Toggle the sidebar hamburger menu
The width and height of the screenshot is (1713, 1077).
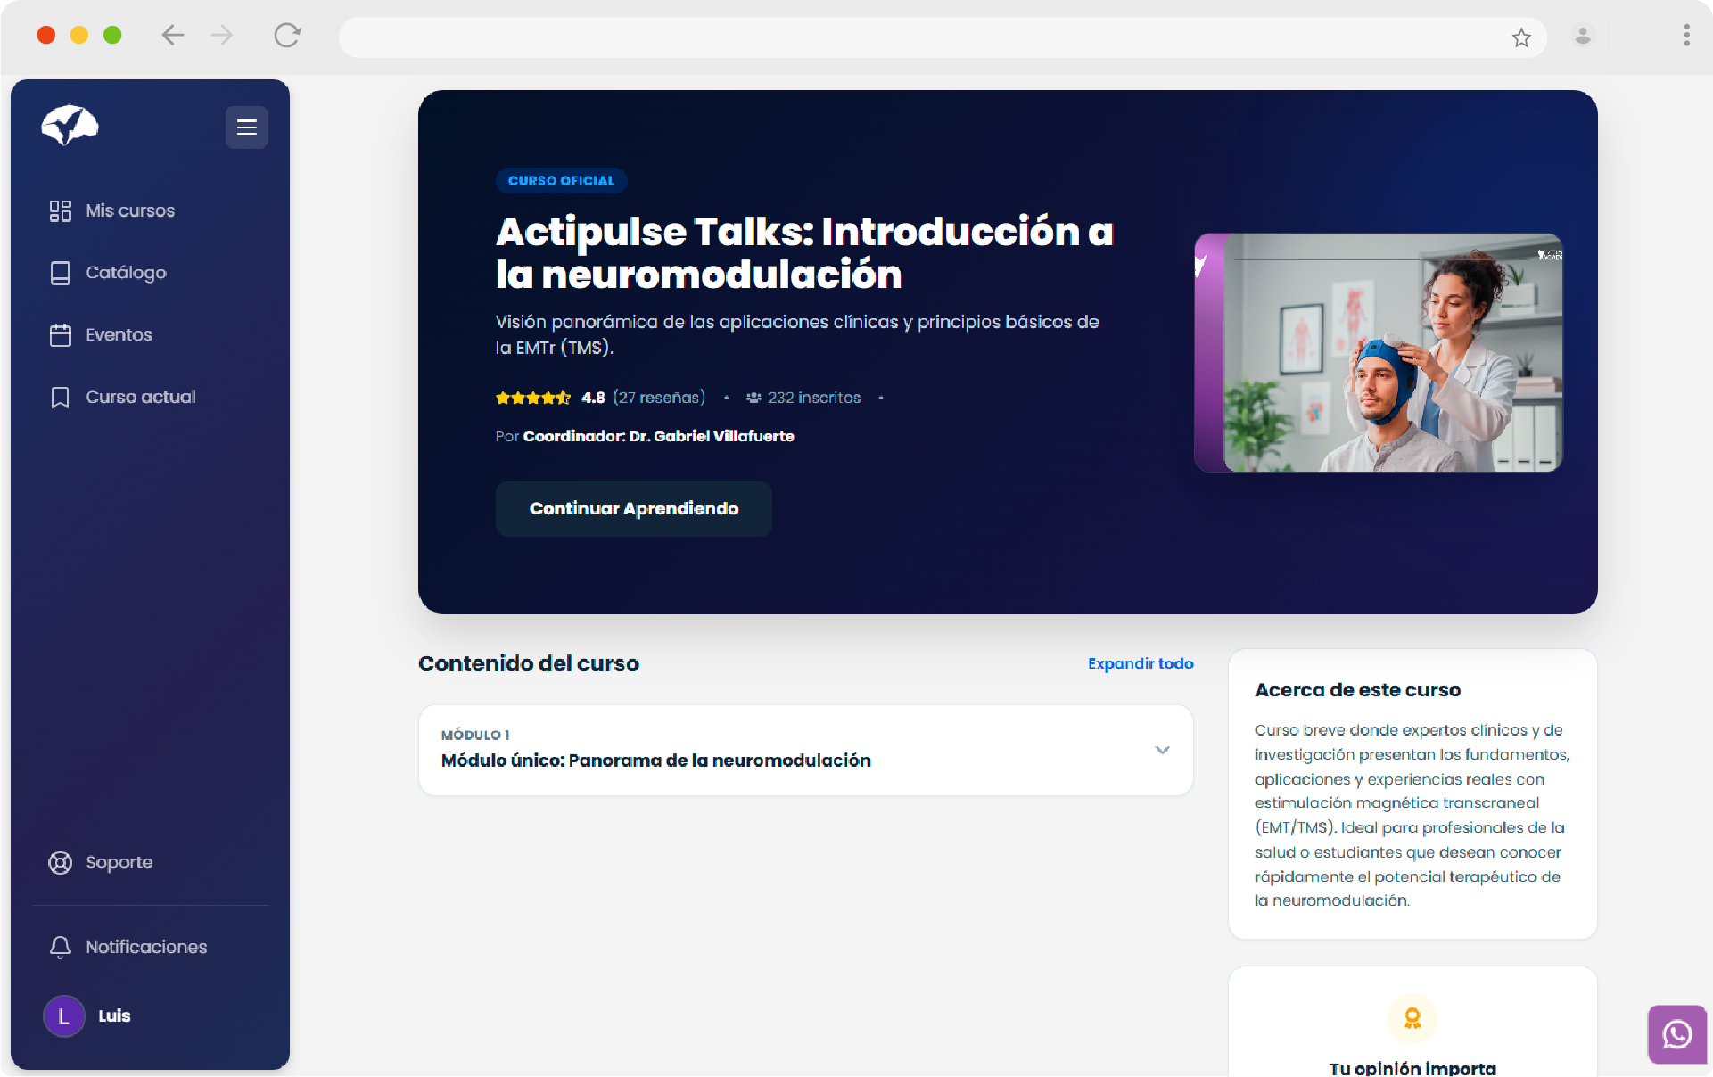click(247, 127)
